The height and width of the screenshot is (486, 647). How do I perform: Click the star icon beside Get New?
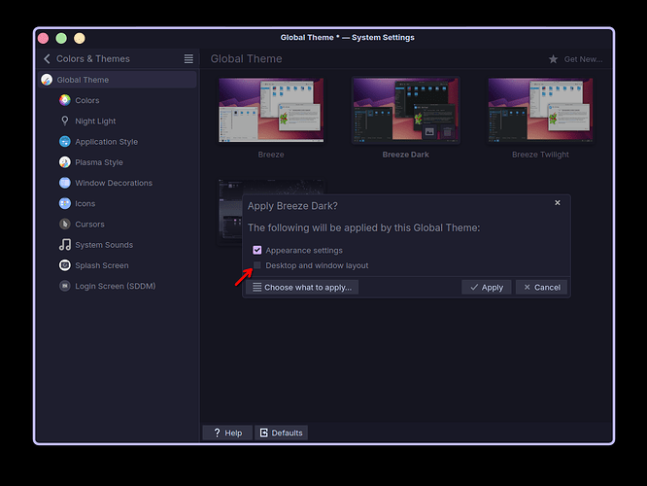[x=554, y=59]
